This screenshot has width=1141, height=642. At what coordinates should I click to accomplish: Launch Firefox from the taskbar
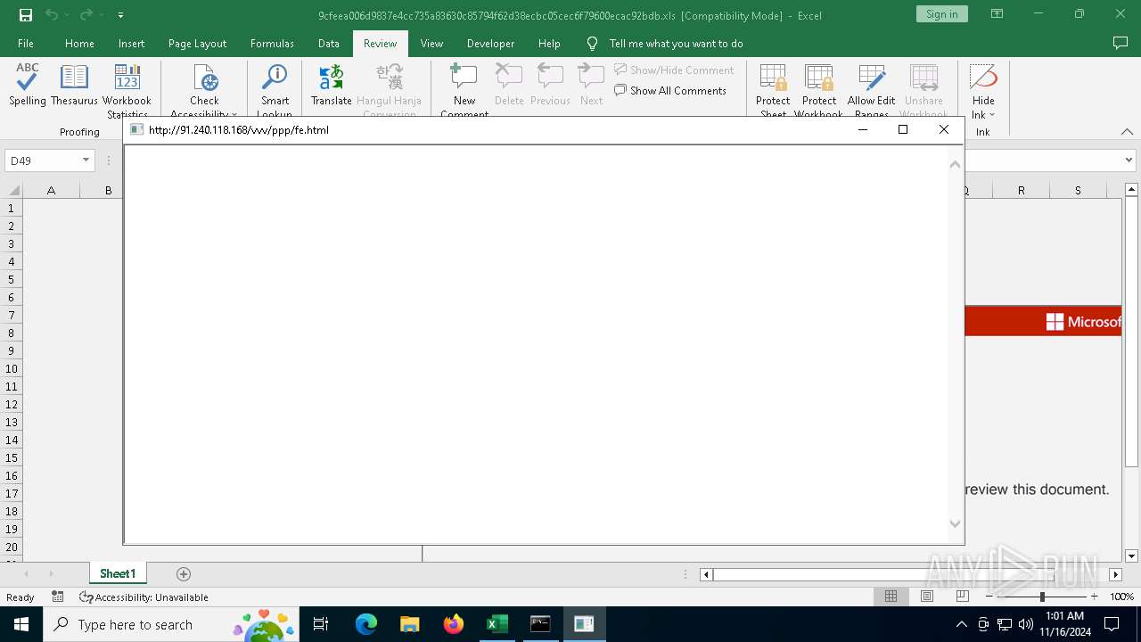click(454, 624)
